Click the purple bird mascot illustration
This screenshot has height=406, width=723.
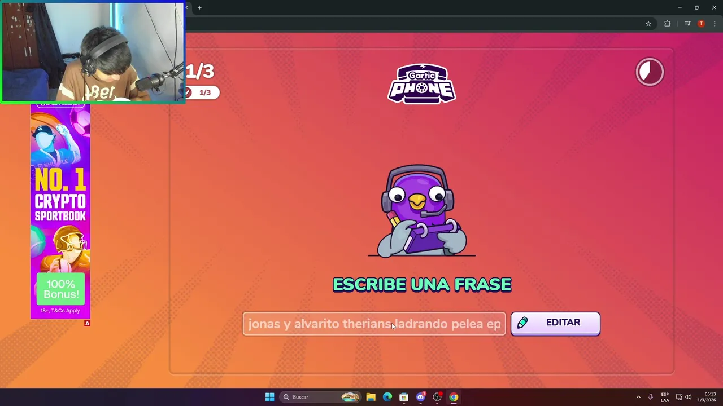421,211
